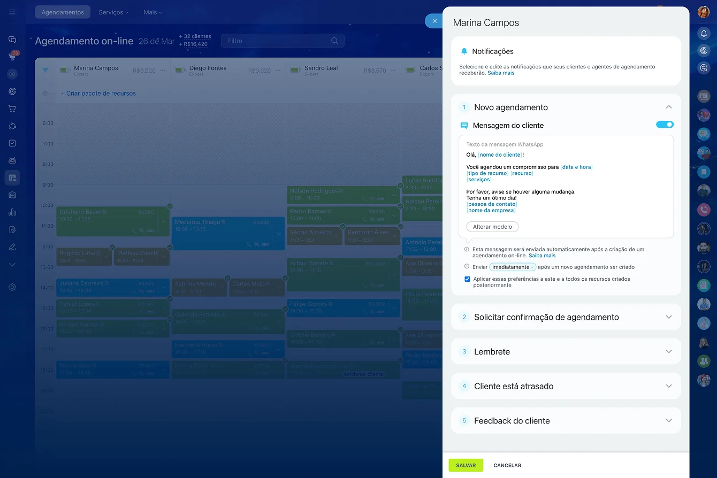Screen dimensions: 717x478
Task: Select the highlighted booking calendar icon in sidebar
Action: pos(12,178)
